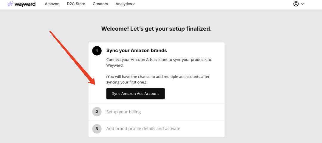Image resolution: width=322 pixels, height=143 pixels.
Task: Click the wayward wordmark text
Action: [x=25, y=4]
